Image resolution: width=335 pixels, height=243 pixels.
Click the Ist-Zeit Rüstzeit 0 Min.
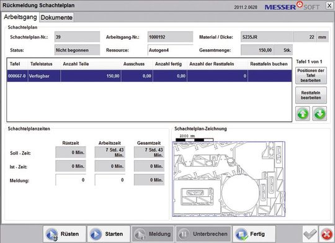pyautogui.click(x=71, y=166)
